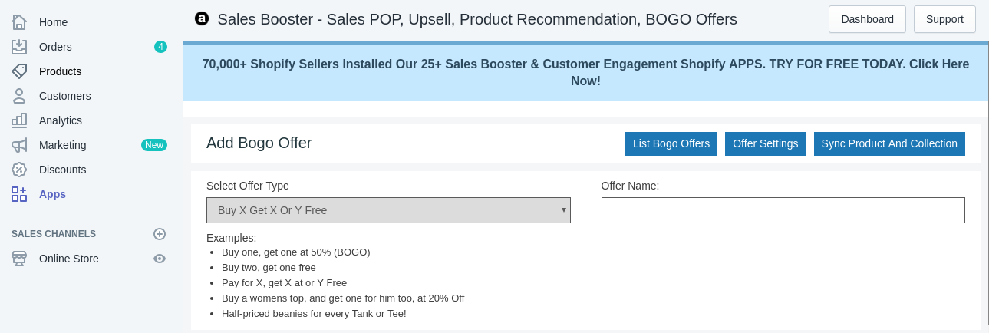Click the Home house icon
Viewport: 989px width, 333px height.
[19, 22]
